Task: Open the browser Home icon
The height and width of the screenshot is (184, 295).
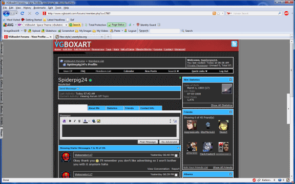Action: tap(37, 13)
